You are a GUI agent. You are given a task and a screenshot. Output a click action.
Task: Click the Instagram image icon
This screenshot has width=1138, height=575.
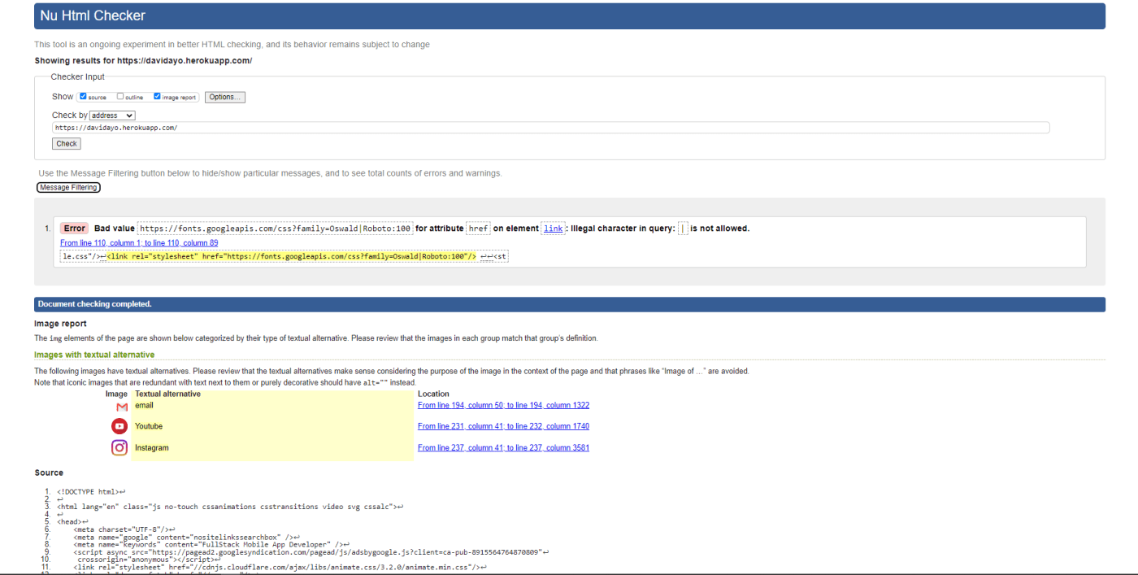point(119,447)
